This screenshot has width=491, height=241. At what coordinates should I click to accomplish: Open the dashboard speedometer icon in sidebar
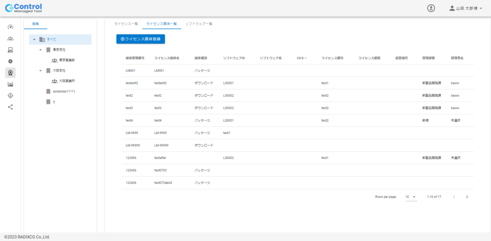11,27
